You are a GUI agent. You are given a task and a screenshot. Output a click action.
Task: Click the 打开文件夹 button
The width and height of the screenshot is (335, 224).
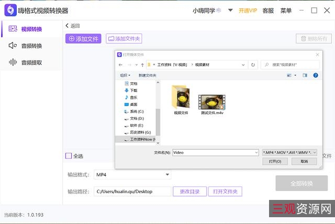point(225,192)
